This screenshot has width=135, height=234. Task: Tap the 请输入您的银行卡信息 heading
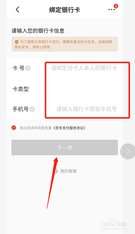(38, 31)
